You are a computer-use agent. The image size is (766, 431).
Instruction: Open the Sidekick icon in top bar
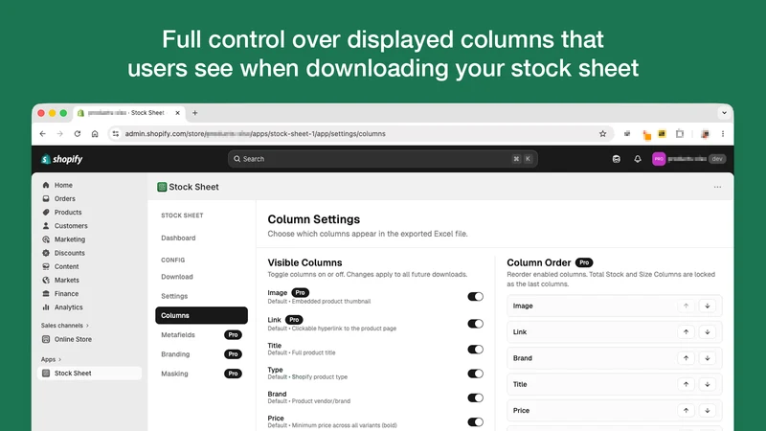point(616,159)
